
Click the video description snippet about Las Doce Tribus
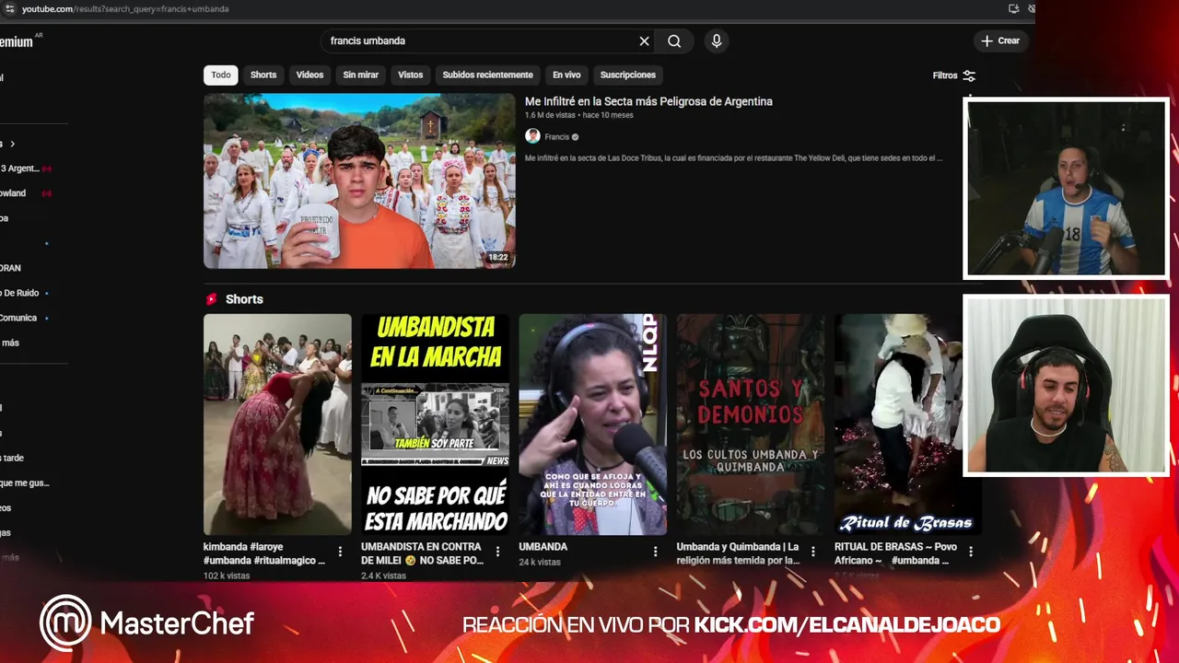733,158
